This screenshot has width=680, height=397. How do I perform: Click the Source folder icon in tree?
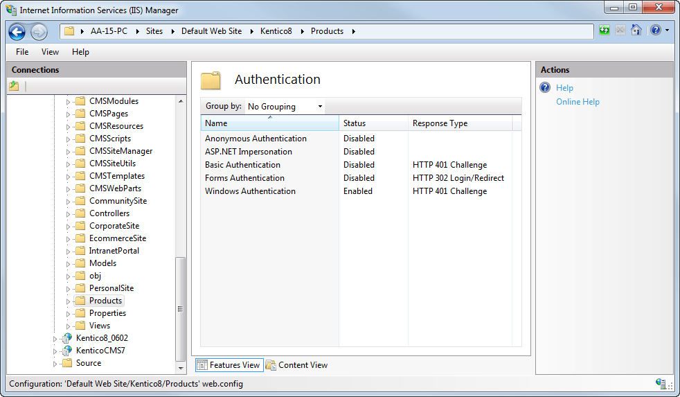(67, 363)
